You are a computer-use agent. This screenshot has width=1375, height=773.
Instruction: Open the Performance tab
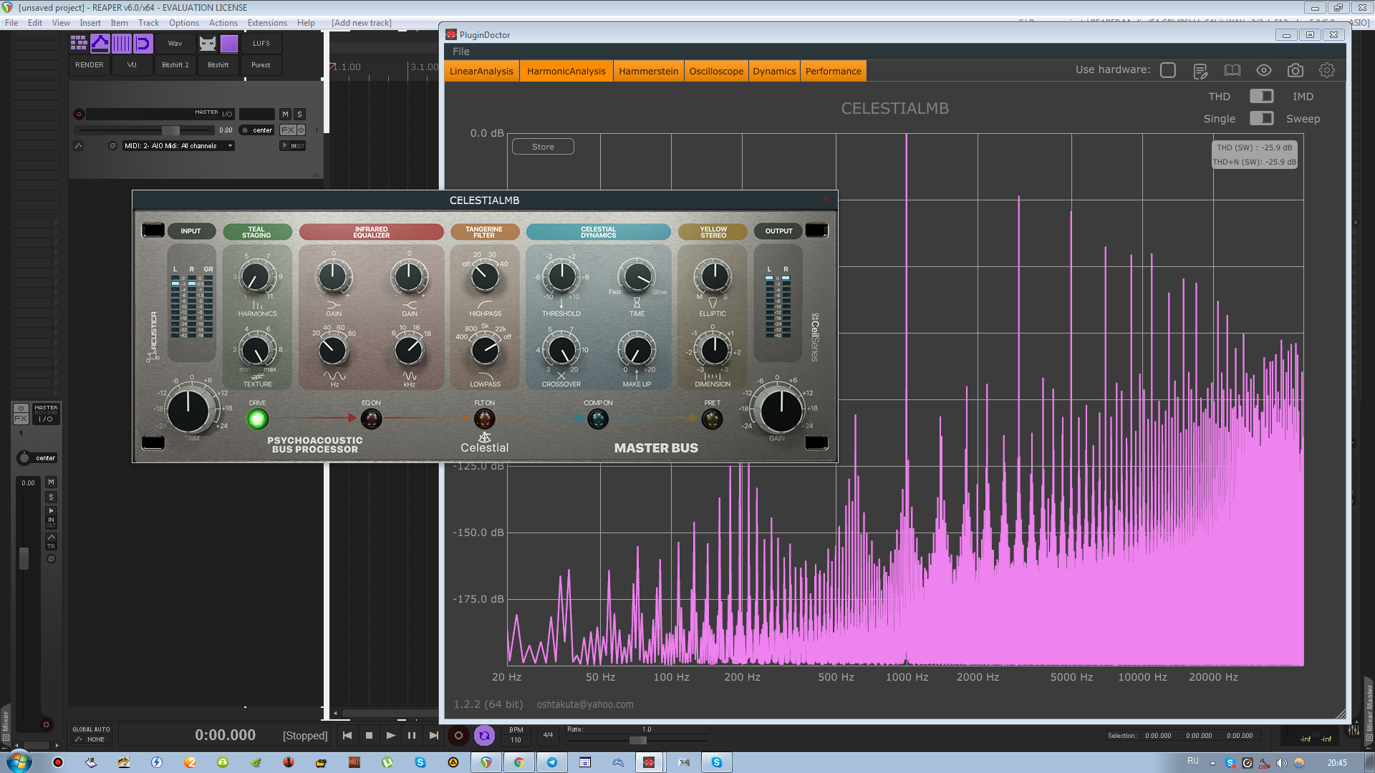(833, 71)
